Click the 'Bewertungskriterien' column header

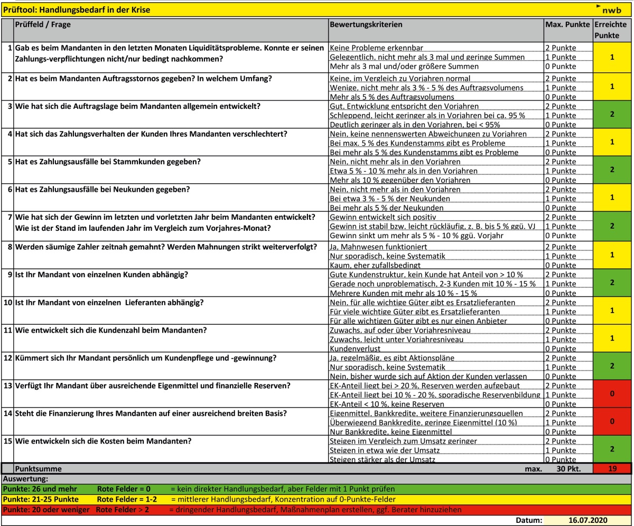tap(366, 25)
